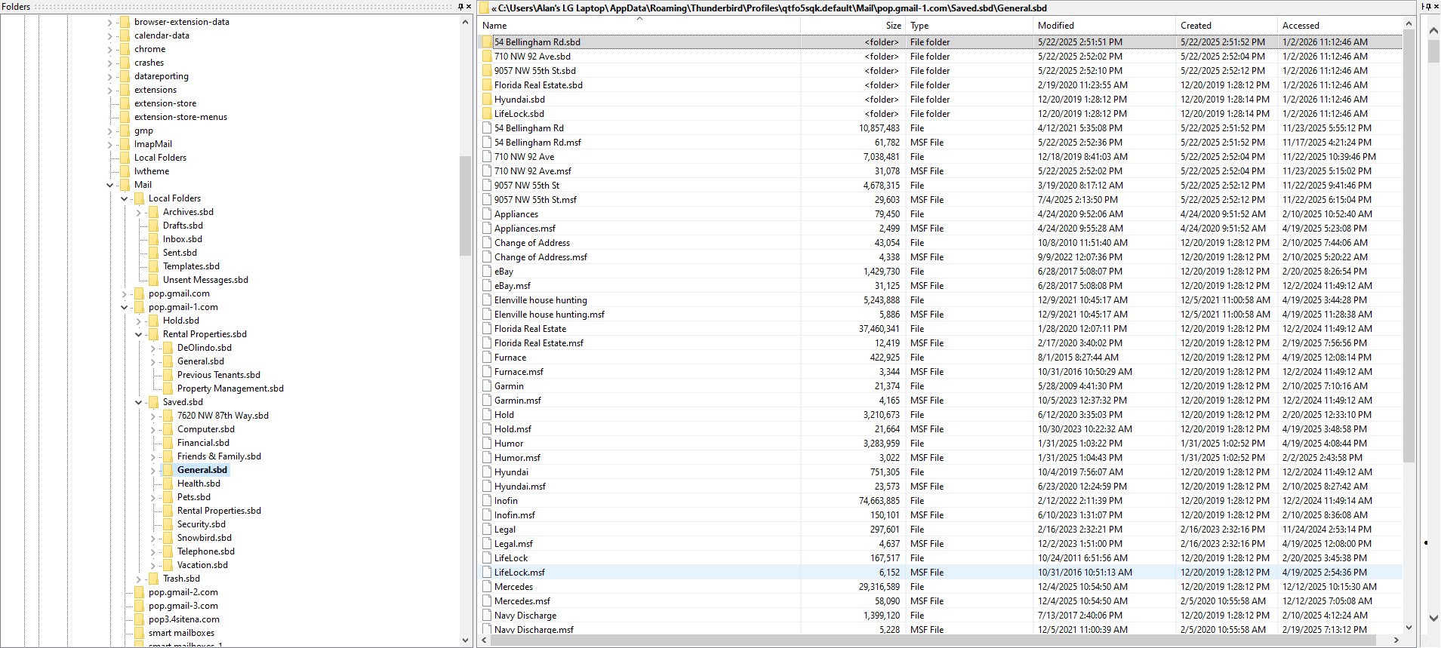Click the file icon beside Legal.msf
The width and height of the screenshot is (1441, 648).
coord(488,544)
